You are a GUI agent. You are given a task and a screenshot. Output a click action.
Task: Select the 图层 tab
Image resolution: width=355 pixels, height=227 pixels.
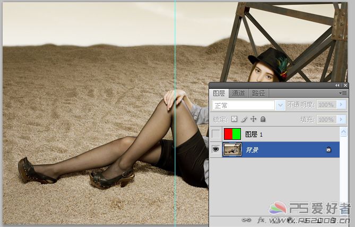pyautogui.click(x=219, y=94)
